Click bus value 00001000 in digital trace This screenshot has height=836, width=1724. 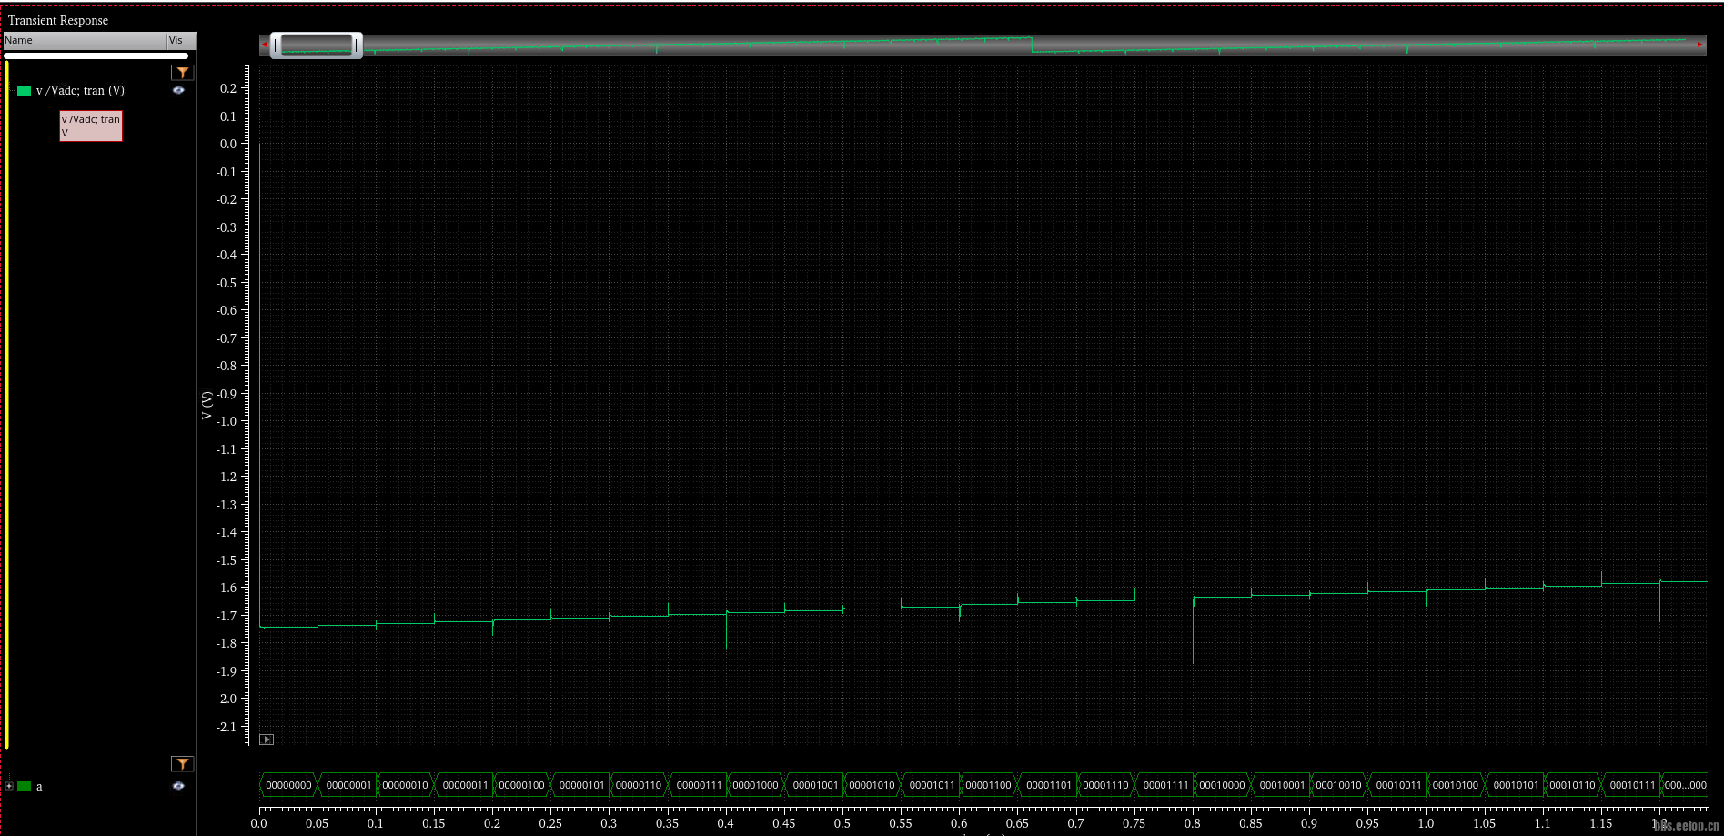click(755, 785)
